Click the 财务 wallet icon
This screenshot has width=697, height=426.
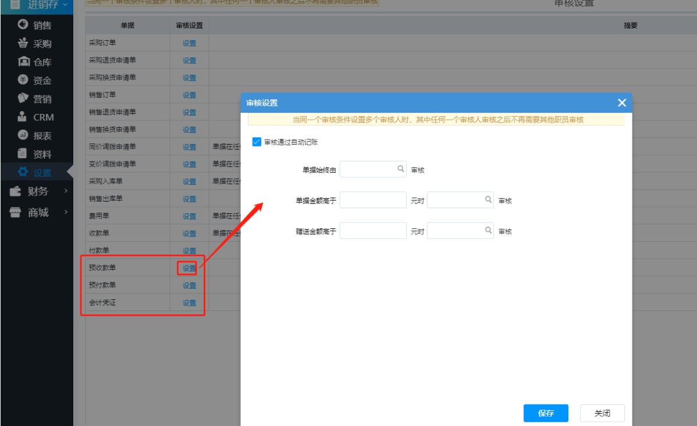(16, 191)
